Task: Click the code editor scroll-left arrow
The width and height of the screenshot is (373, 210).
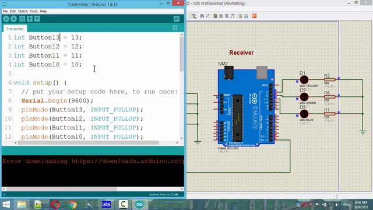Action: point(16,142)
